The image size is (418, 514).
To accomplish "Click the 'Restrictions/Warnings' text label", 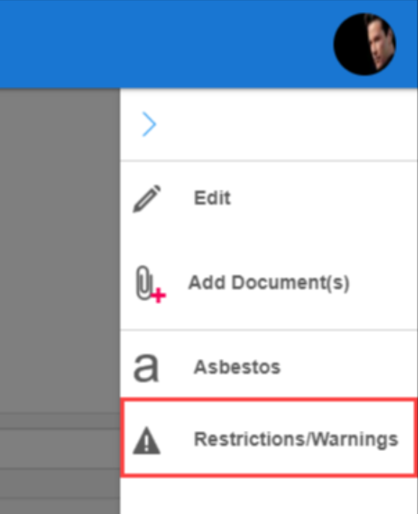I will click(296, 440).
